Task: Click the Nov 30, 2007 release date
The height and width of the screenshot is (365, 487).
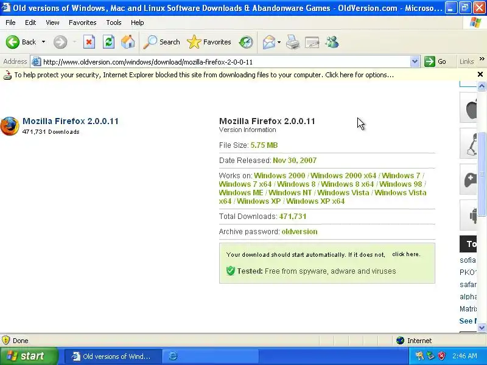Action: (x=295, y=161)
